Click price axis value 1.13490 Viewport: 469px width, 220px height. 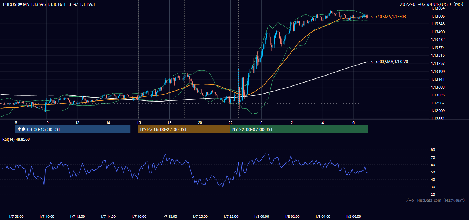pos(437,32)
